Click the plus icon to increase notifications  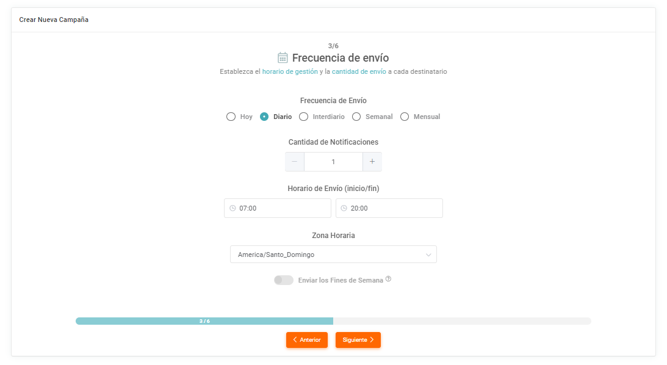372,162
